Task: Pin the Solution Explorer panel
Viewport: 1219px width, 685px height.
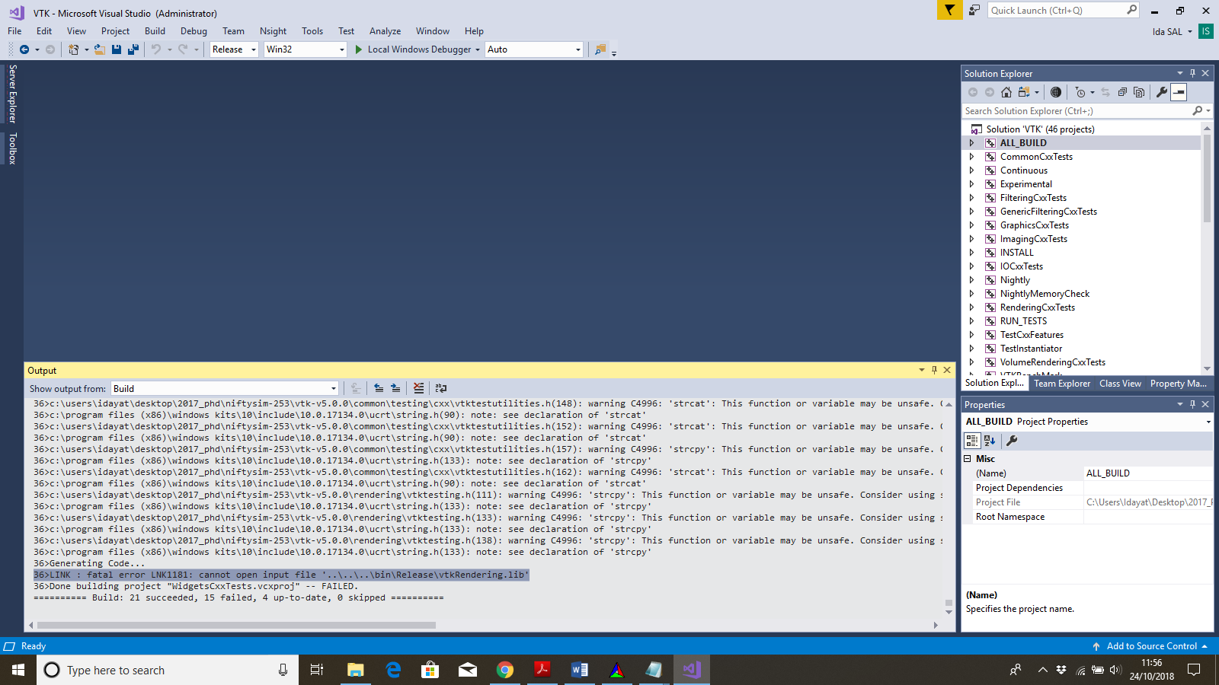Action: coord(1192,73)
